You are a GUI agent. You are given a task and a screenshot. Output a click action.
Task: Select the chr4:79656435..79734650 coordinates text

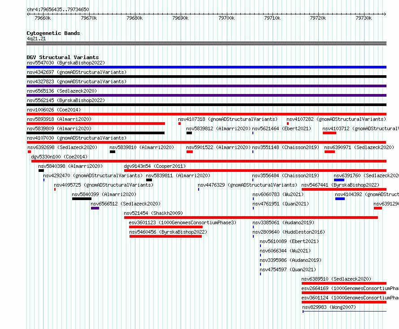pyautogui.click(x=58, y=10)
